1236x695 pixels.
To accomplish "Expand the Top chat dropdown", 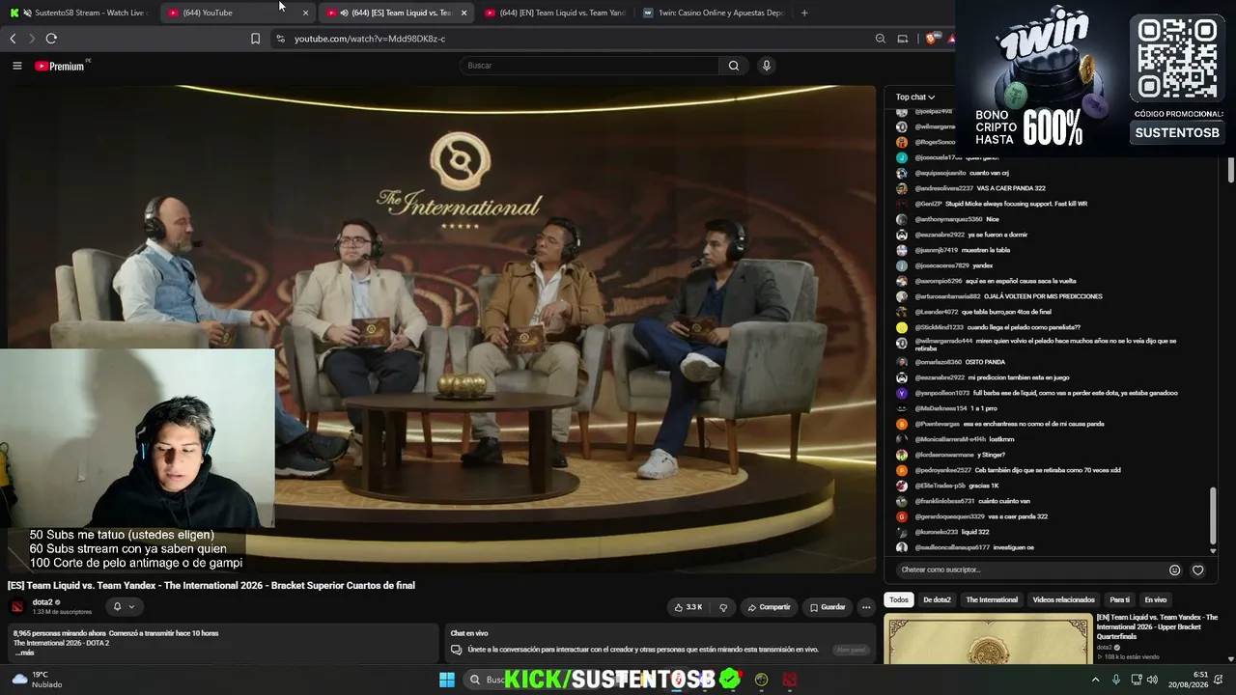I will click(x=915, y=97).
